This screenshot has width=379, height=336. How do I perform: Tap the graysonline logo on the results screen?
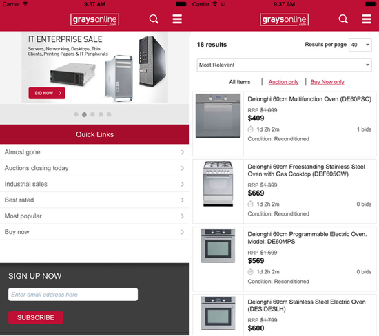(x=284, y=19)
